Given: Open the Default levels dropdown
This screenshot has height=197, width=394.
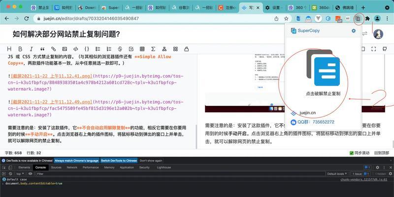Looking at the screenshot, I should (x=337, y=174).
